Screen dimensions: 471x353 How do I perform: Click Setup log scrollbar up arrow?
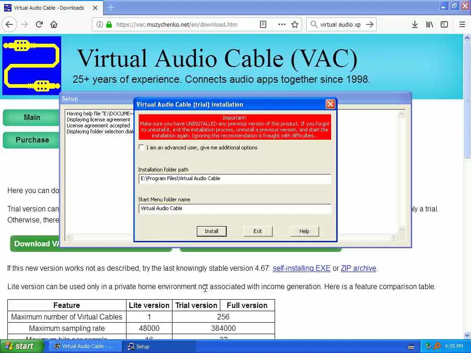(401, 114)
